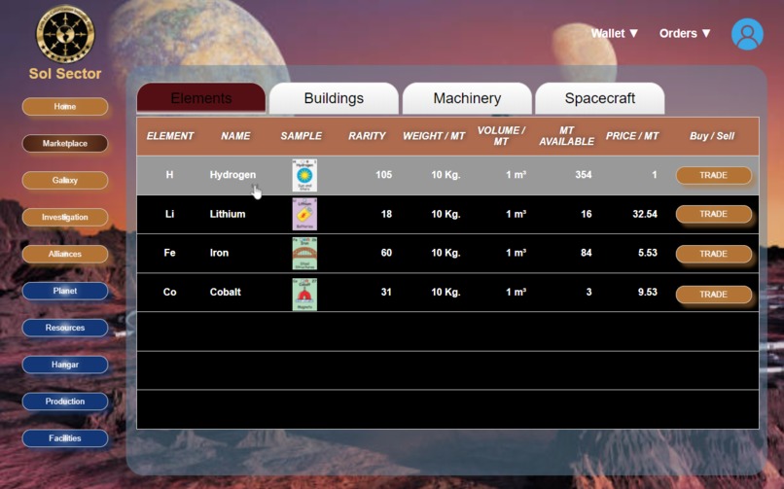This screenshot has height=489, width=784.
Task: Click Iron rarity value 60
Action: (386, 253)
